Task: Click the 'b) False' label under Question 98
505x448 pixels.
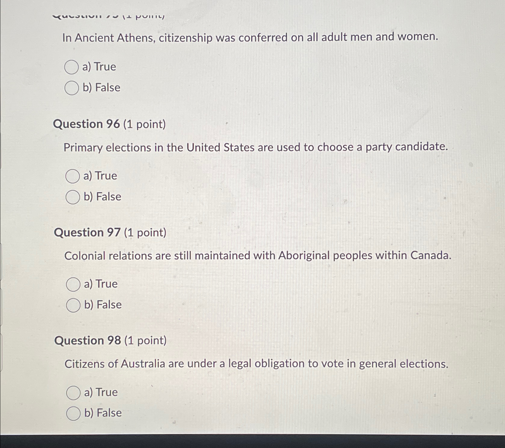Action: click(x=104, y=413)
